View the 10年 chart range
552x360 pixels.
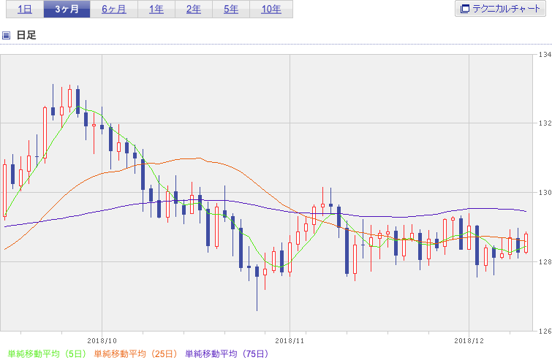pyautogui.click(x=271, y=9)
